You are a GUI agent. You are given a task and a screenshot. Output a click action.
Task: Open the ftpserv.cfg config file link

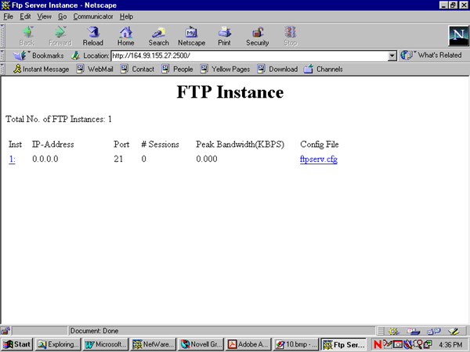[x=318, y=160]
